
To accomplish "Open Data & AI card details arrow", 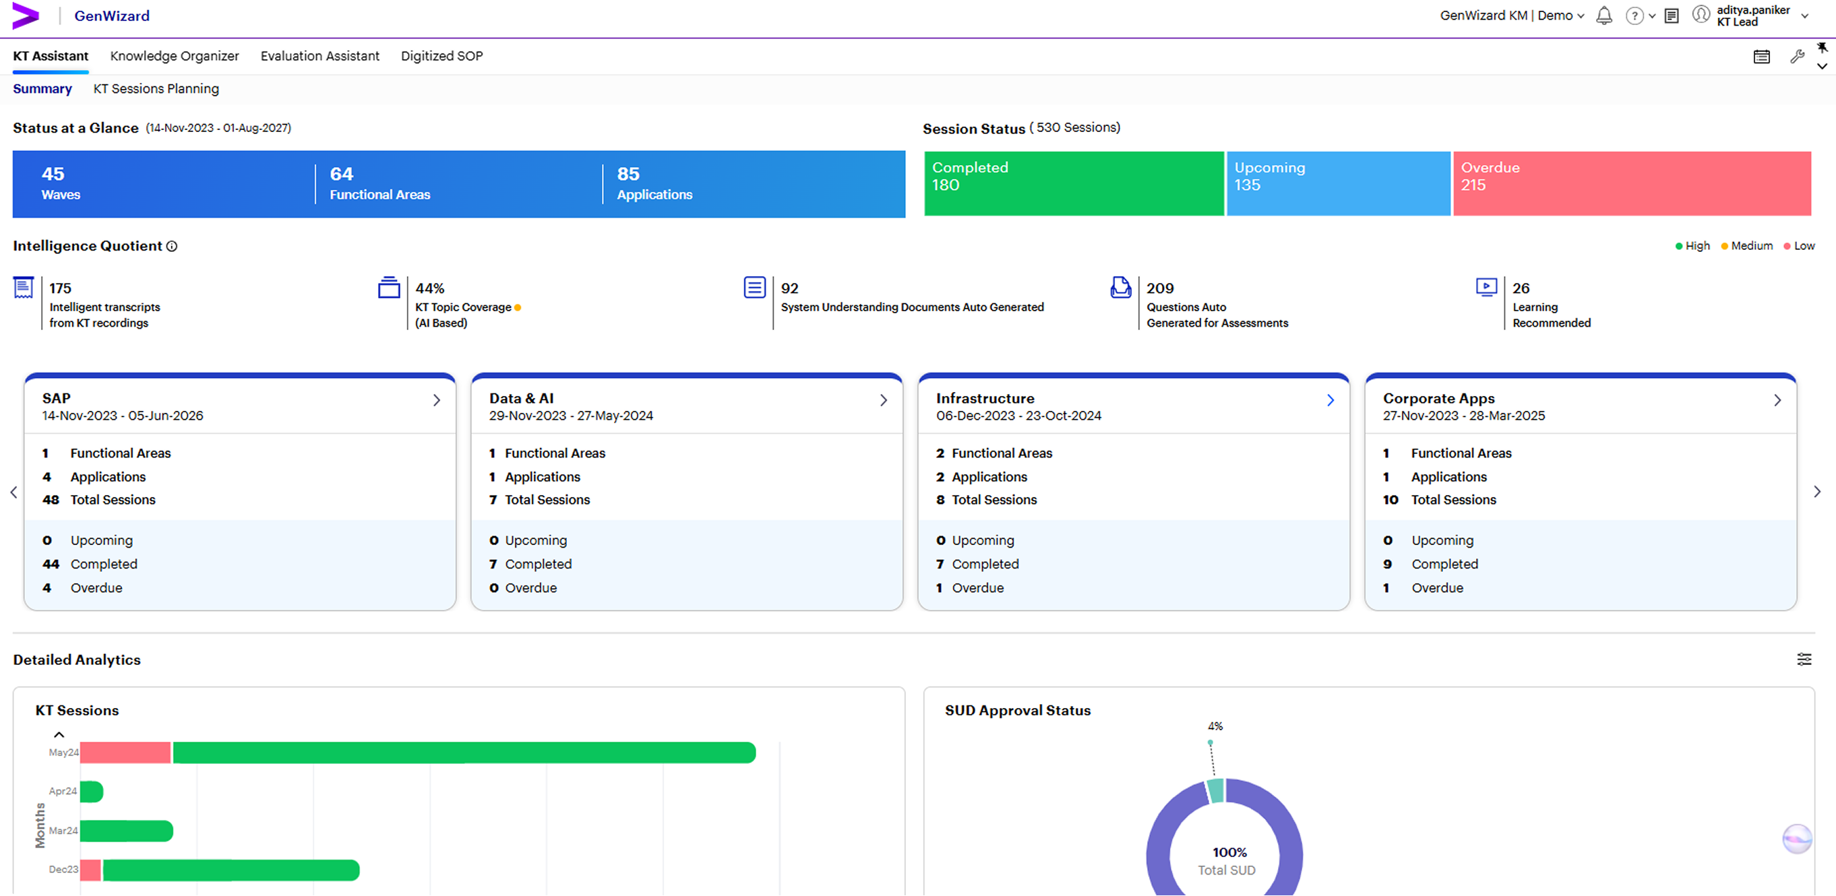I will pos(884,400).
